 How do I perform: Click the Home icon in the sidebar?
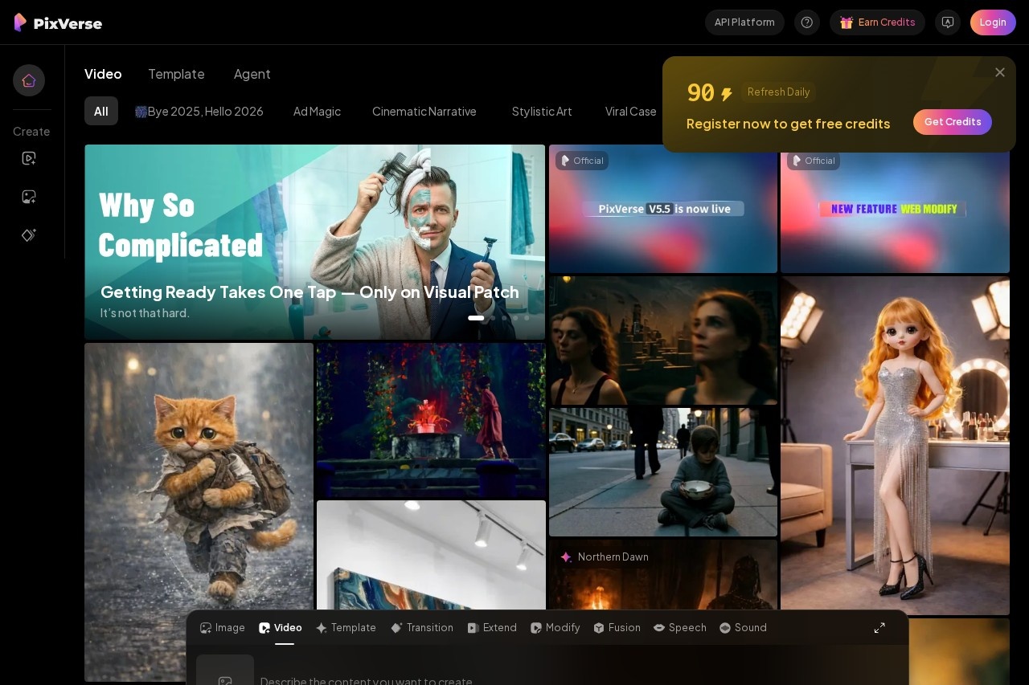coord(29,80)
